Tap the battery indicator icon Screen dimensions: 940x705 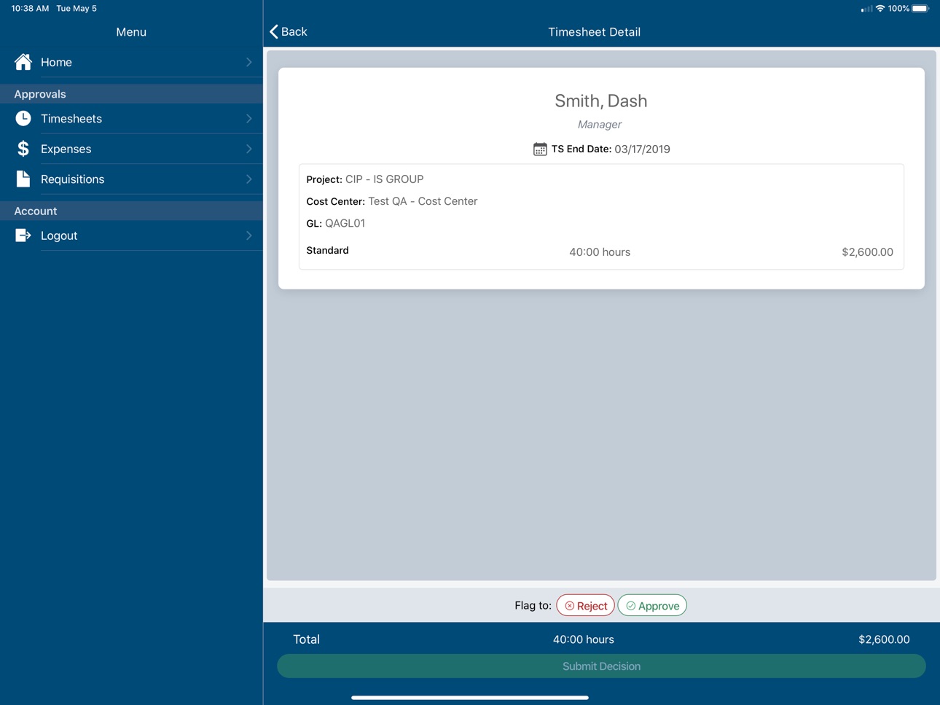[921, 9]
